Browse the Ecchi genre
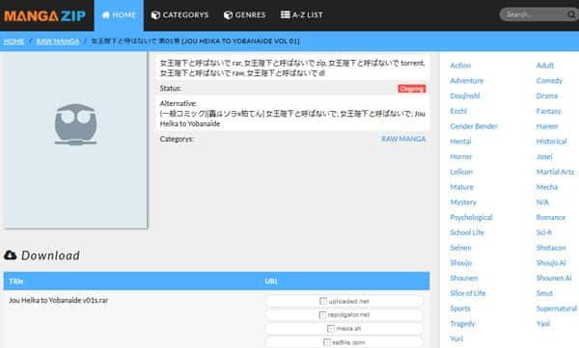Screen dimensions: 579x348 tap(458, 111)
